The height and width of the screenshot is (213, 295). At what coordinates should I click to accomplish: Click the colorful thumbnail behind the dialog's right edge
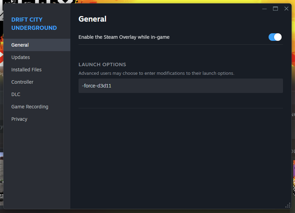(294, 178)
